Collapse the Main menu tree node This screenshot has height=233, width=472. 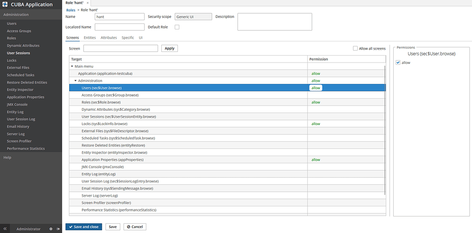(x=72, y=66)
